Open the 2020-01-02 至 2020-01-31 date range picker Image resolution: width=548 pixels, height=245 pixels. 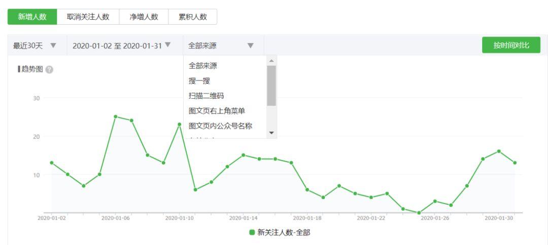coord(122,46)
